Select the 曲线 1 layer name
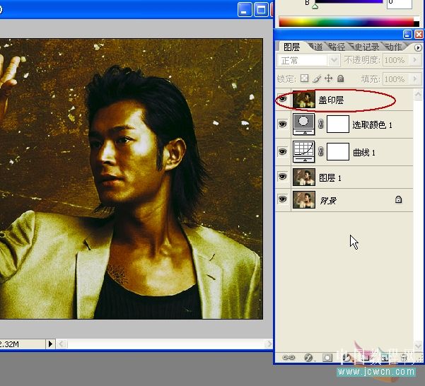Image resolution: width=425 pixels, height=386 pixels. [x=364, y=153]
